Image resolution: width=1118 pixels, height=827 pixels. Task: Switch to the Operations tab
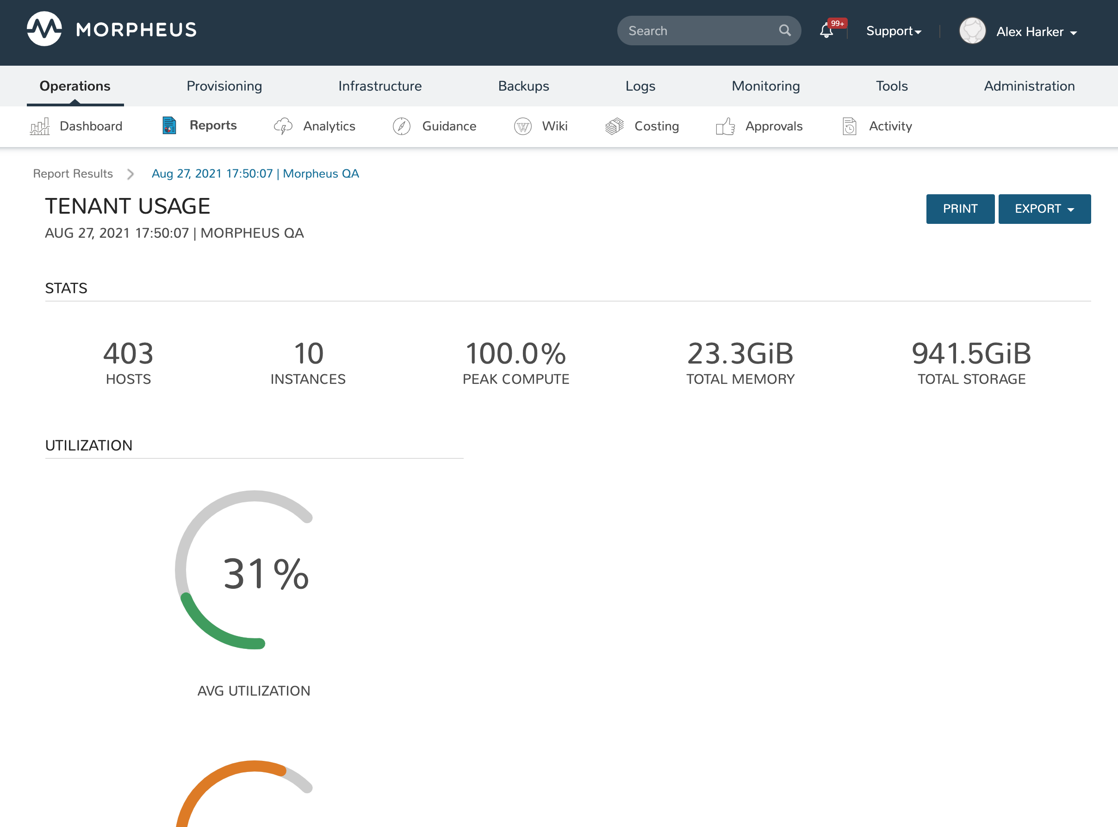(x=75, y=86)
